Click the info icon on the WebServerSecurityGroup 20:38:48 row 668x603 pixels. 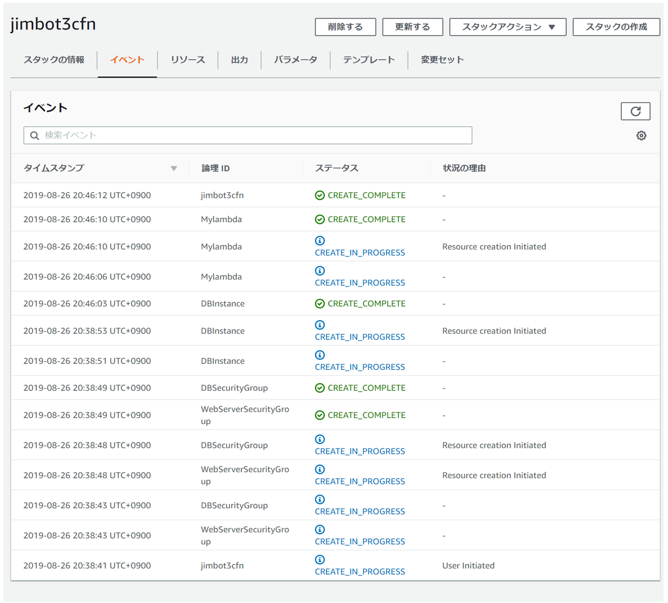pos(320,470)
